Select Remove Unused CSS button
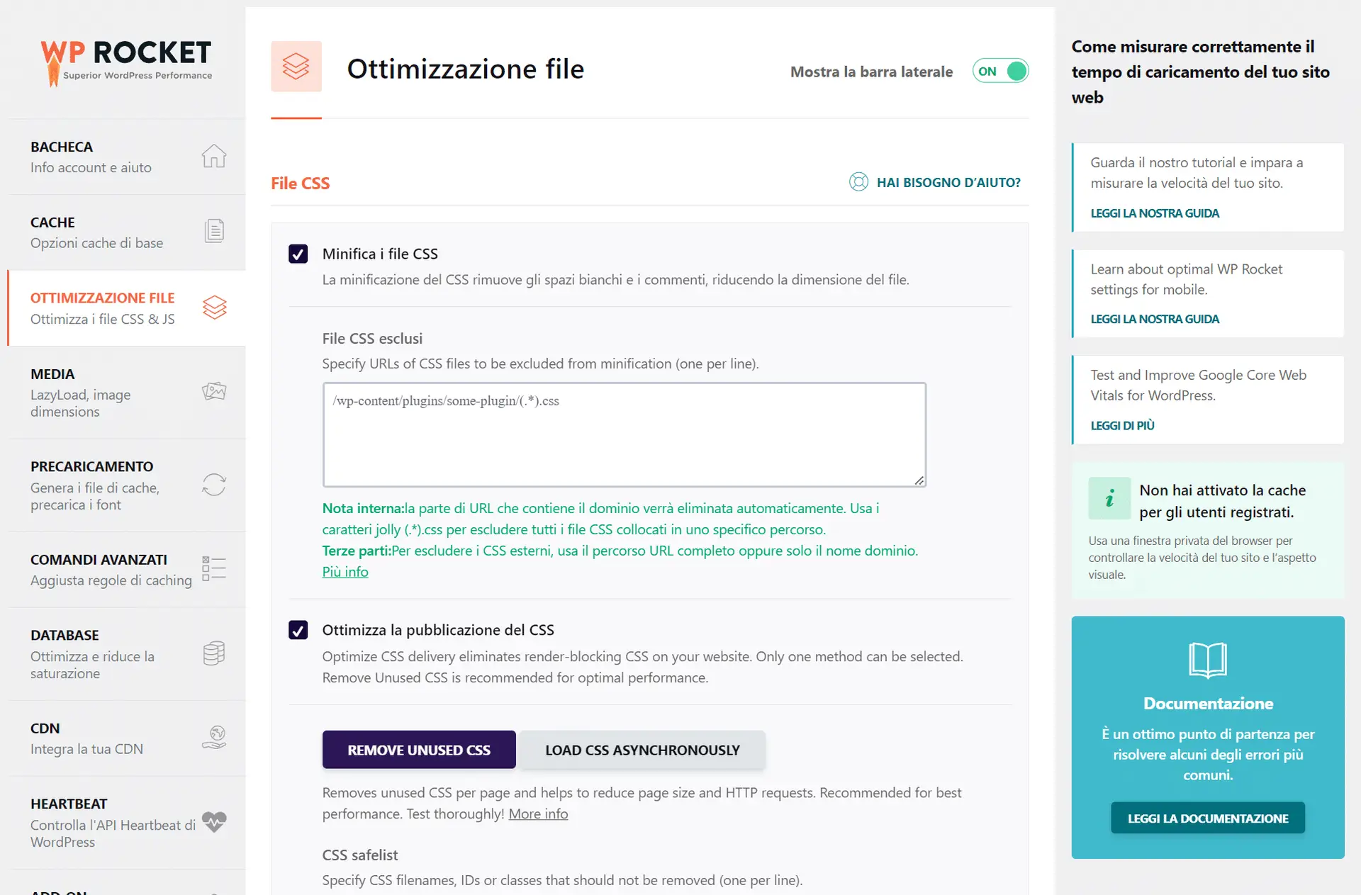The height and width of the screenshot is (895, 1361). (x=419, y=750)
